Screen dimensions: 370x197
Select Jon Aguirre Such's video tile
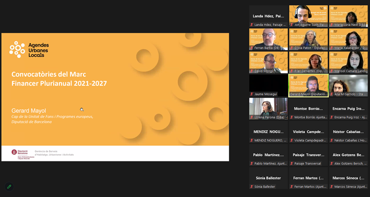point(308,16)
